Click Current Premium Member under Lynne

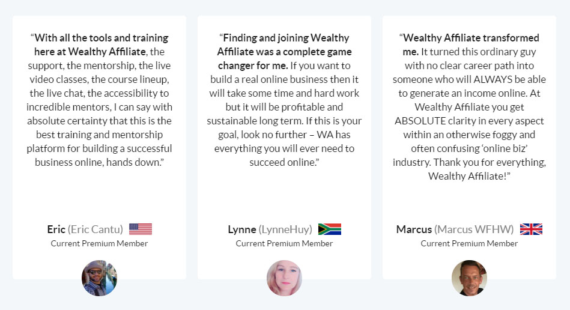point(284,243)
